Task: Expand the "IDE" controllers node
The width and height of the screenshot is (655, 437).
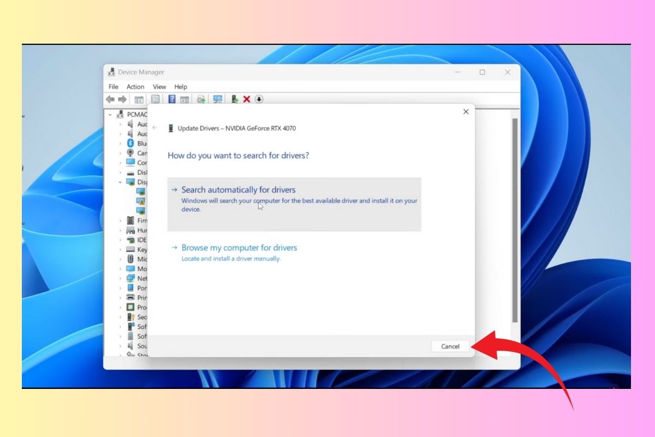Action: coord(121,240)
